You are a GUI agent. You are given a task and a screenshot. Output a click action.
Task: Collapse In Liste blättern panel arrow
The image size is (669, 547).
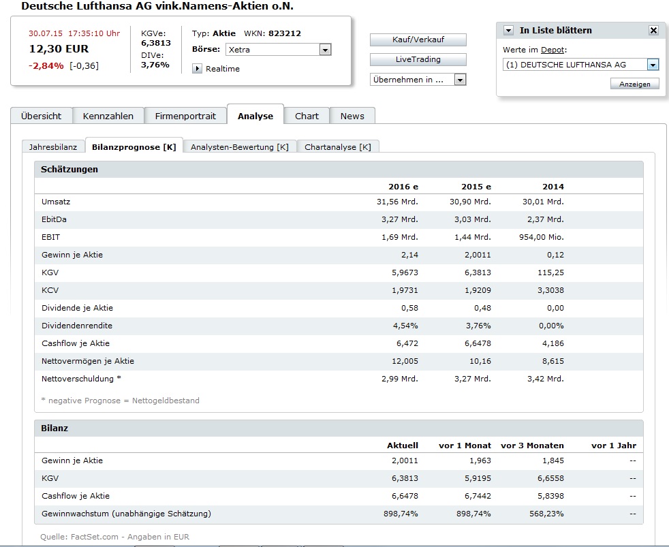pyautogui.click(x=508, y=31)
